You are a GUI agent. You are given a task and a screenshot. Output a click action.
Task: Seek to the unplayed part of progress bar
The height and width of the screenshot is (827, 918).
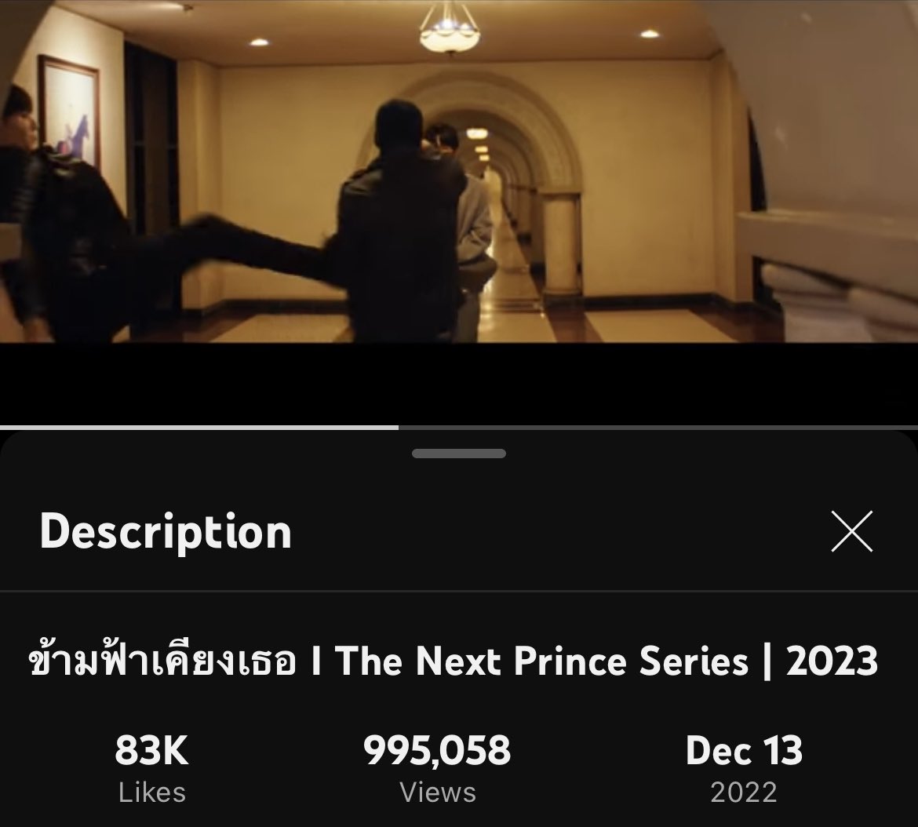658,428
